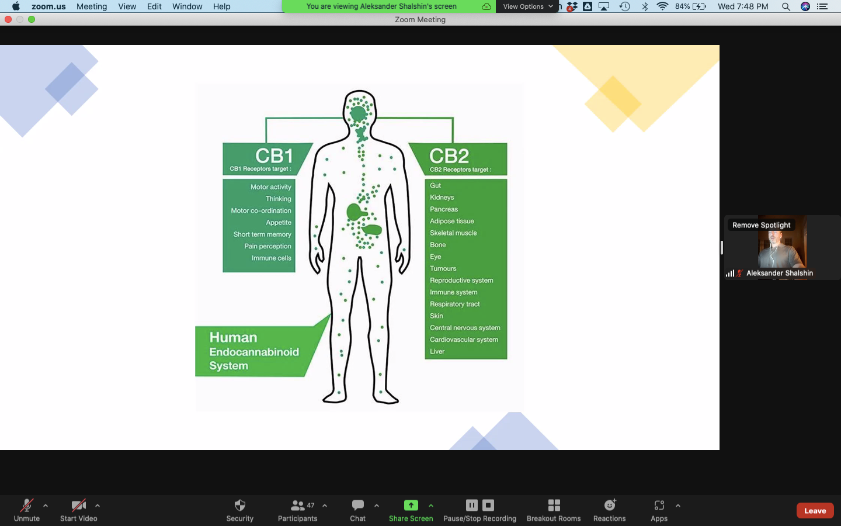Click the Dropbox menu bar icon
The width and height of the screenshot is (841, 526).
pos(572,6)
